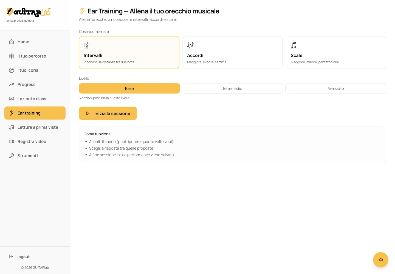This screenshot has width=395, height=274.
Task: Click the ear icon in Ear training item
Action: click(x=12, y=113)
